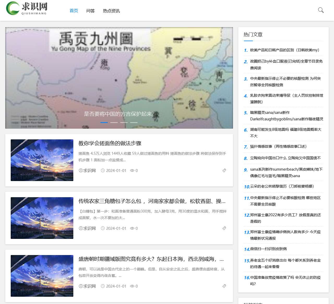Click the clock icon beside 2024-01-01 on first article
The image size is (334, 304).
(x=103, y=170)
